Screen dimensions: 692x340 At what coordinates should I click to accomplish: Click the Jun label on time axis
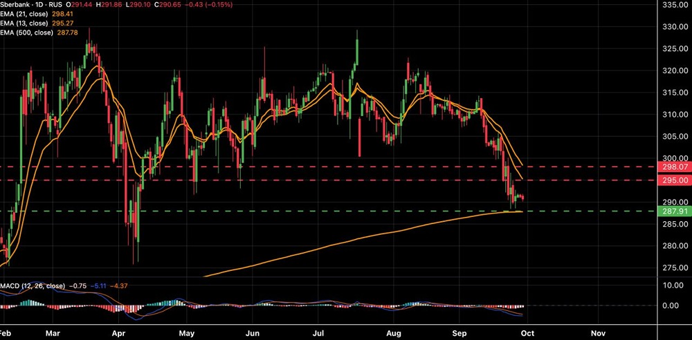pyautogui.click(x=253, y=333)
